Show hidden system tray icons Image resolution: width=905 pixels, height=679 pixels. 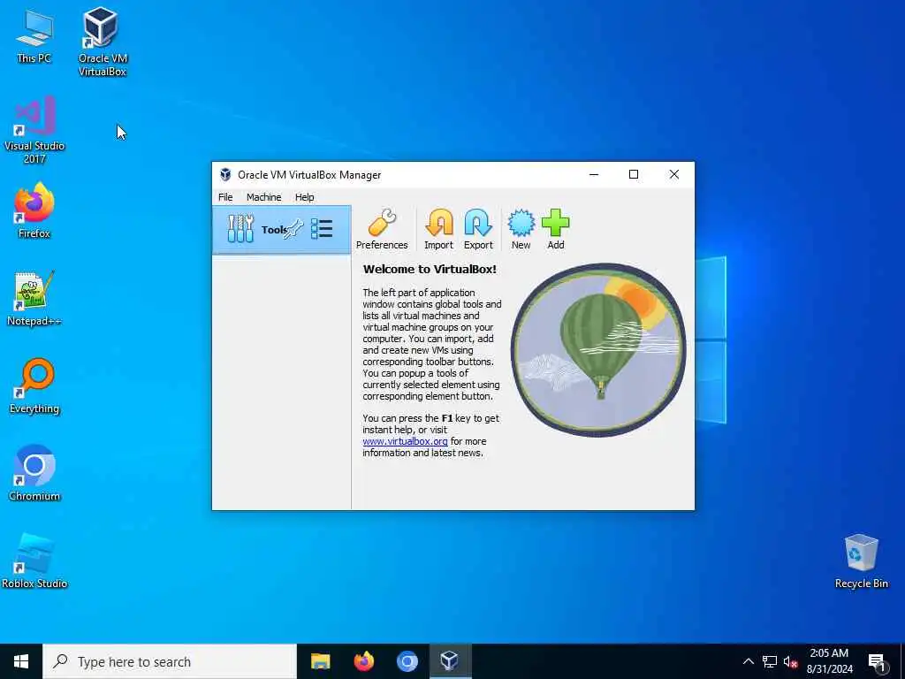click(748, 661)
